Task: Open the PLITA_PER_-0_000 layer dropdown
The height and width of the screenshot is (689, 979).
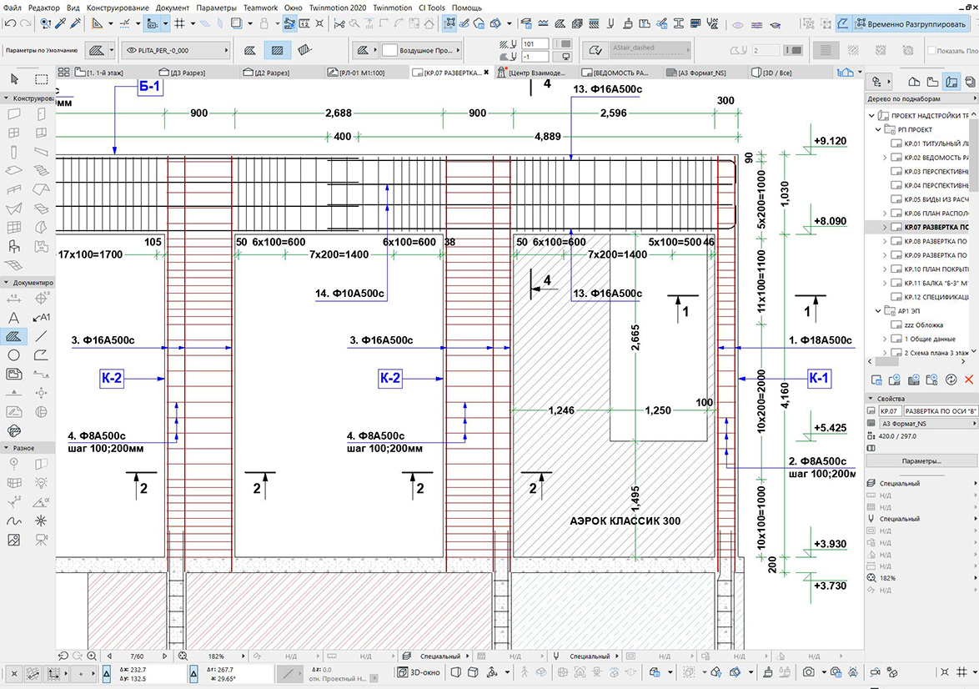Action: 175,51
